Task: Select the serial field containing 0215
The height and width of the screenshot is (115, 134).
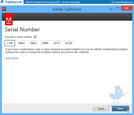Action: (57, 43)
